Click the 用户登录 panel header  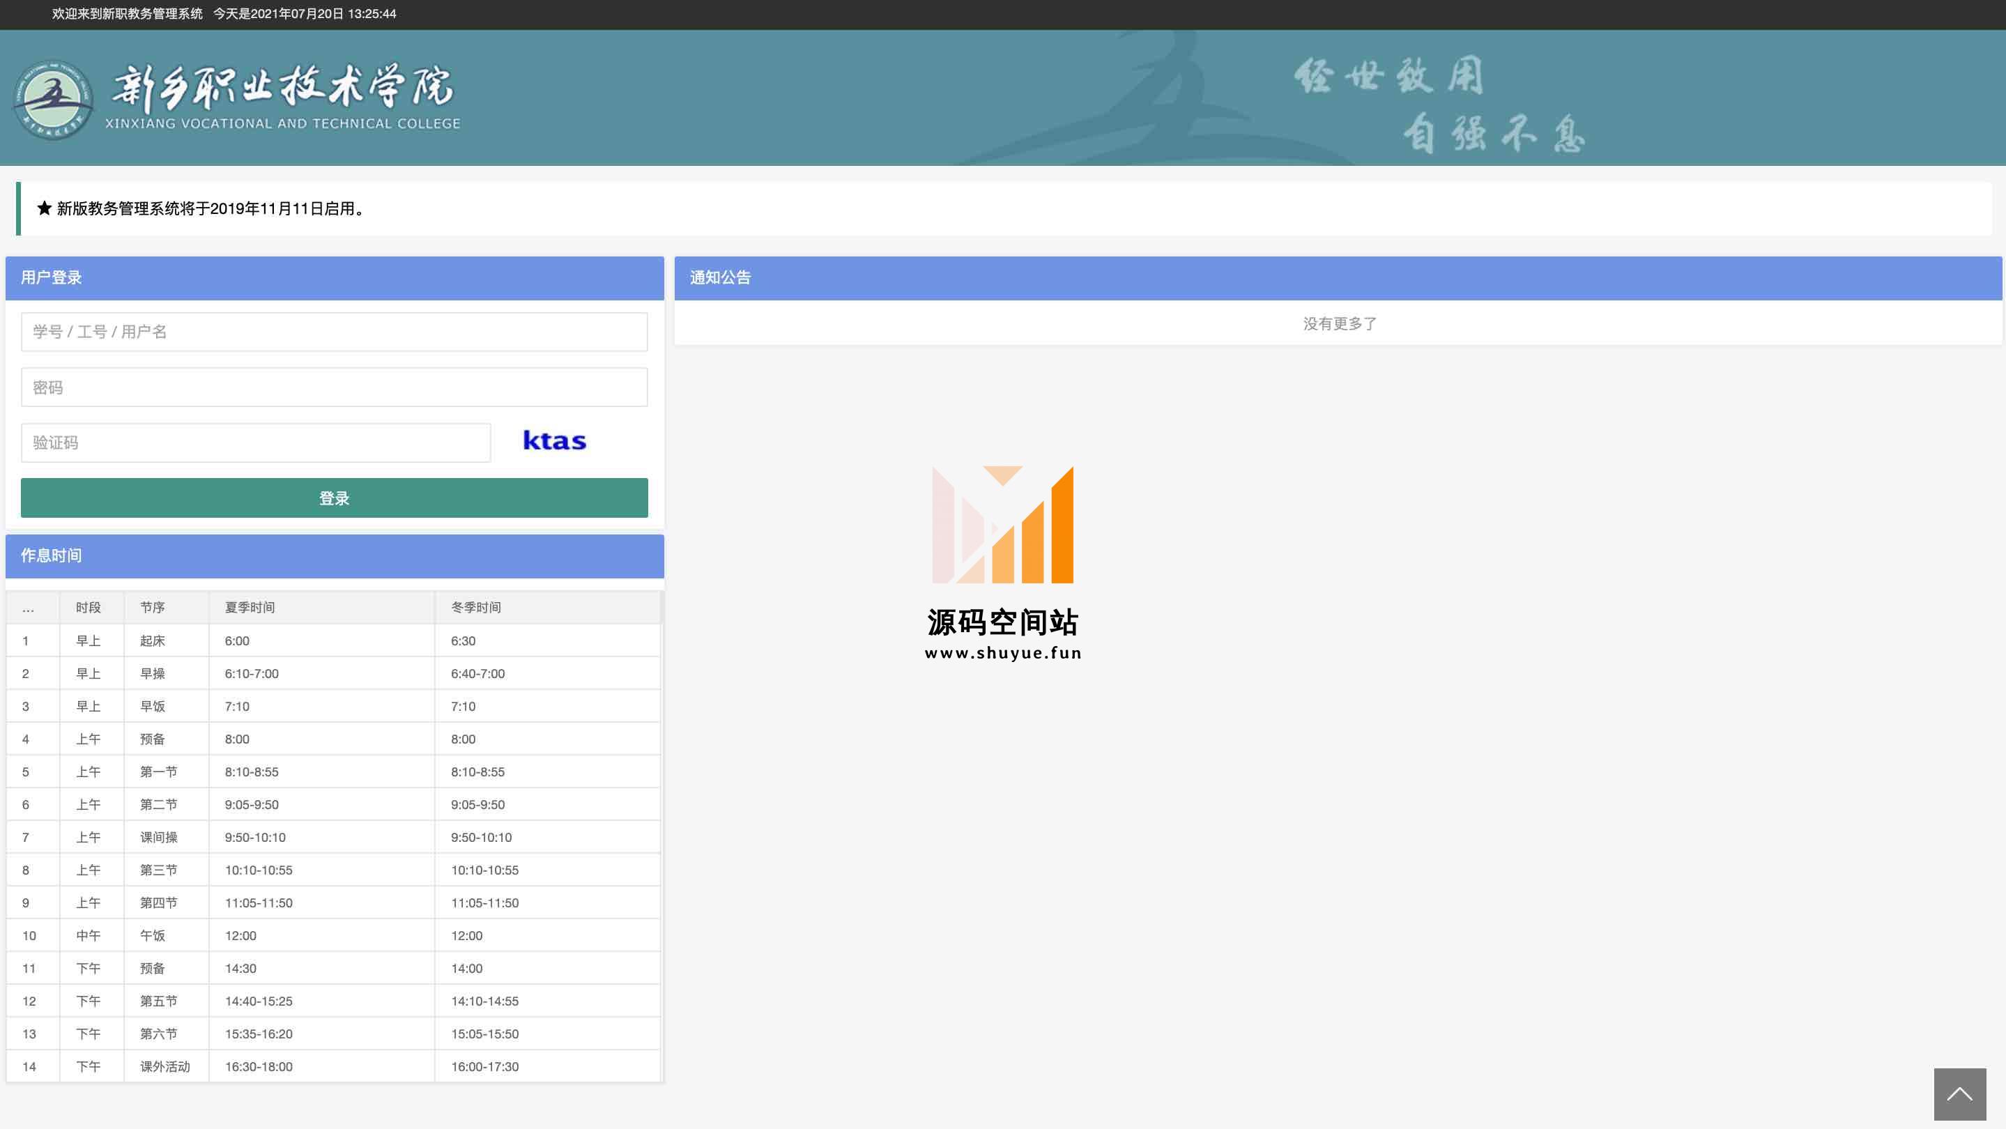point(334,278)
